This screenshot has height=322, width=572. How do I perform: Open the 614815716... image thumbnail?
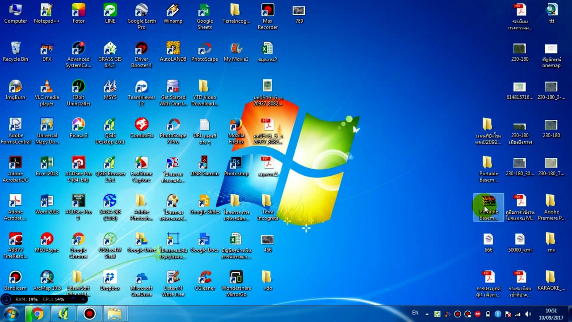click(x=520, y=90)
